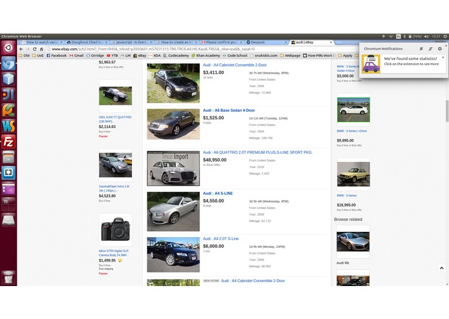
Task: Open the removable drive icon in dock
Action: pos(8,220)
